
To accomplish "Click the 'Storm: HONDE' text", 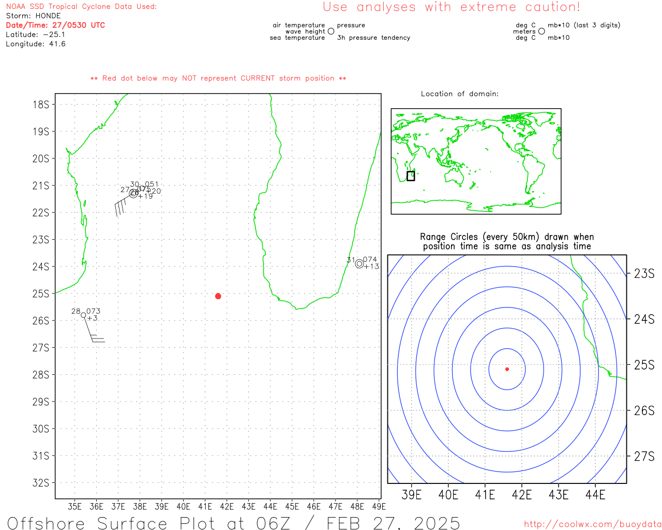I will tap(33, 16).
